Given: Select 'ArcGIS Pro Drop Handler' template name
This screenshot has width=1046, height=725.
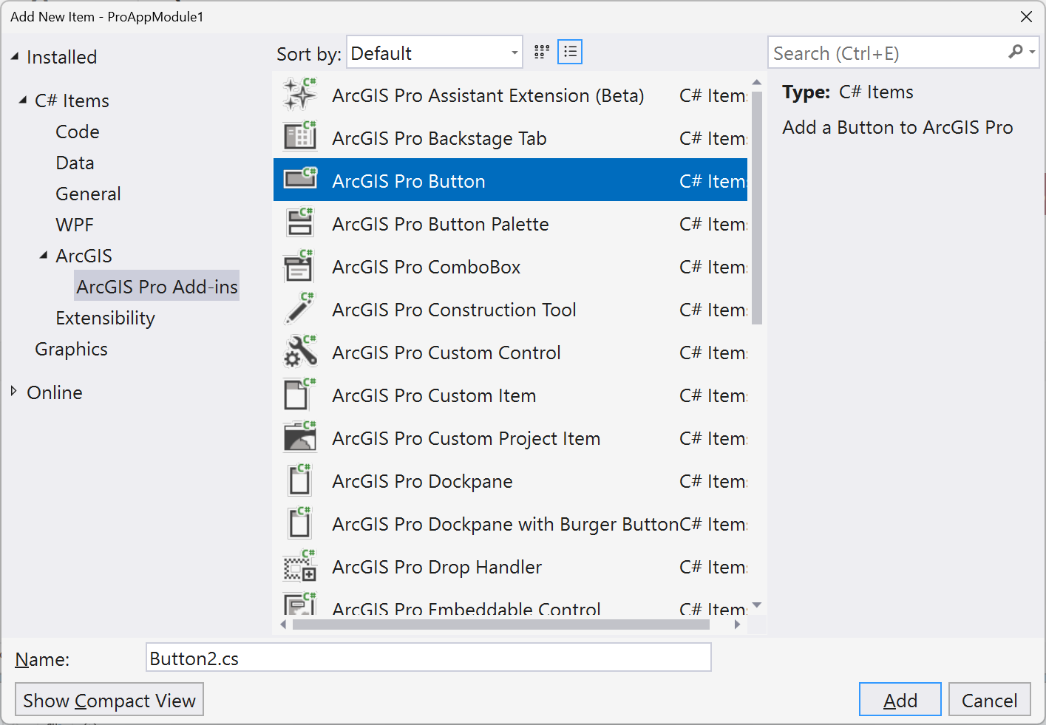Looking at the screenshot, I should pyautogui.click(x=437, y=567).
